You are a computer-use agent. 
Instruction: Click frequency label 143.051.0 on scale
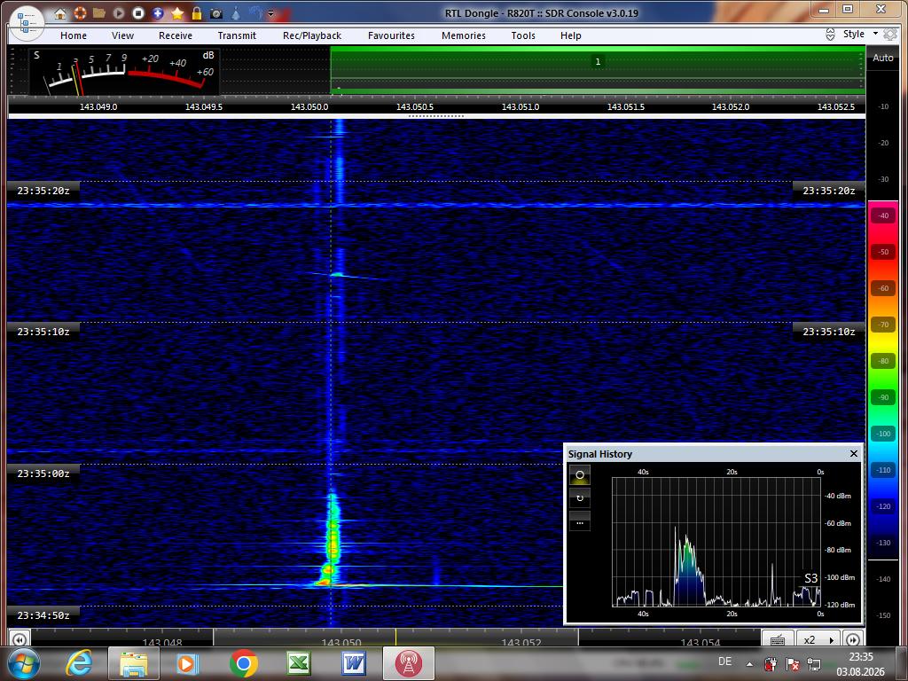pos(520,107)
